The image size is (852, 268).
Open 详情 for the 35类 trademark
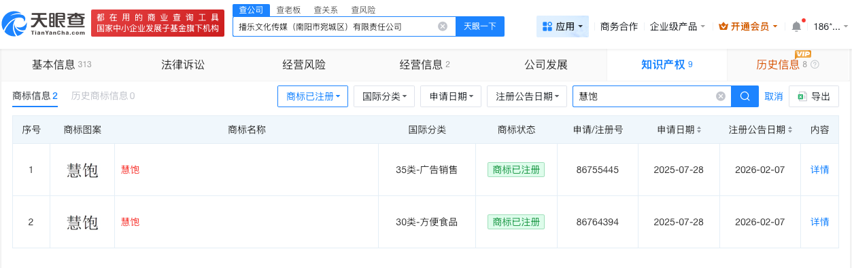[x=820, y=170]
